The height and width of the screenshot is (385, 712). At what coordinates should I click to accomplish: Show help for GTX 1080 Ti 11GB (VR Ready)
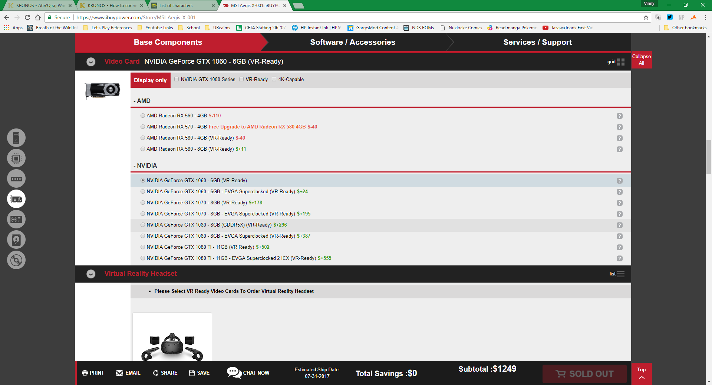tap(620, 247)
